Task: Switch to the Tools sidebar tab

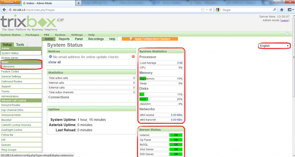Action: (x=20, y=45)
